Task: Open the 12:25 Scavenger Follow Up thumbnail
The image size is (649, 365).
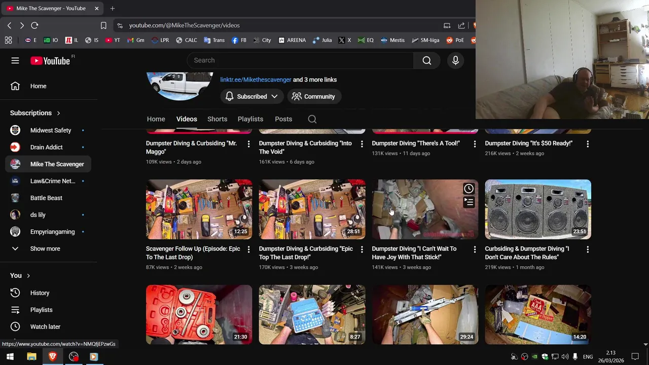Action: (199, 209)
